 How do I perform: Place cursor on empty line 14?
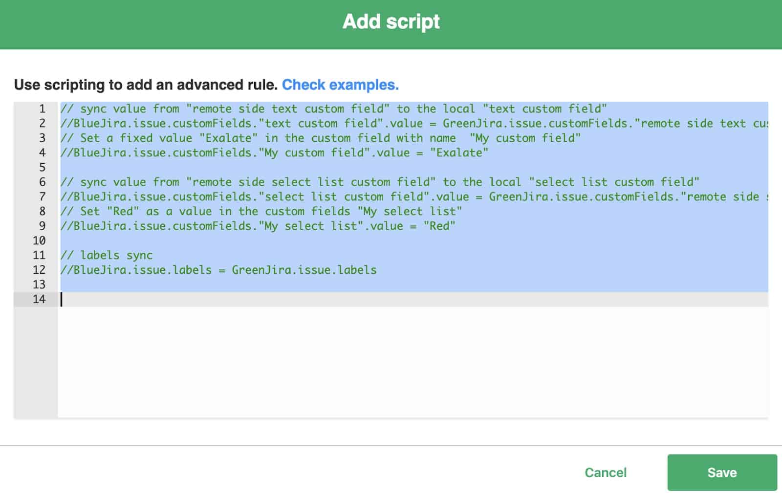[x=413, y=299]
